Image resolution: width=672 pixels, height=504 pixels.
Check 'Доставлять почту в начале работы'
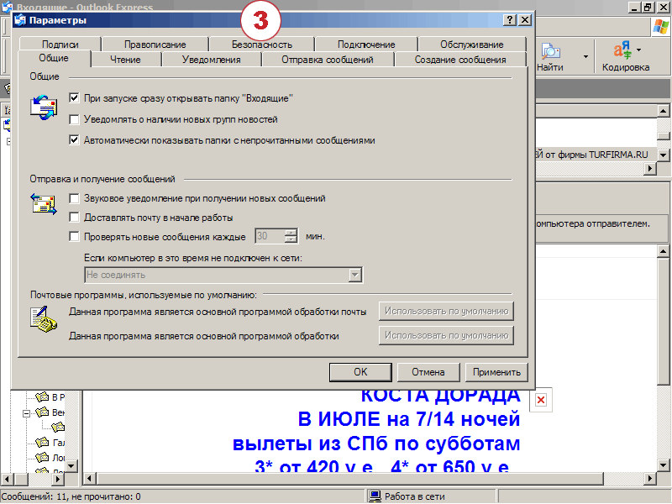(x=75, y=217)
